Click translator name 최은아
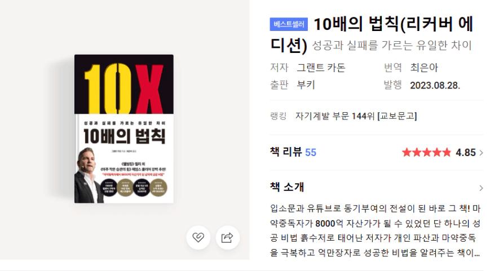This screenshot has width=499, height=271. (x=424, y=68)
